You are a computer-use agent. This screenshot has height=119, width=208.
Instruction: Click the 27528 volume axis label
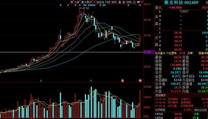[148, 87]
